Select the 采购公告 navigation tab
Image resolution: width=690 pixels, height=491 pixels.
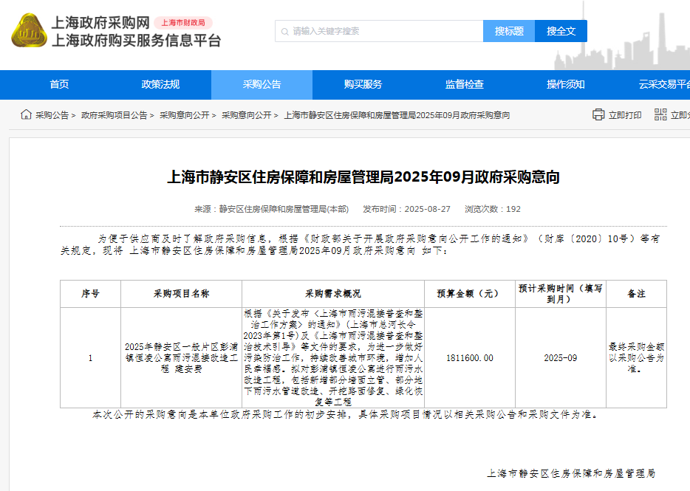pos(262,85)
